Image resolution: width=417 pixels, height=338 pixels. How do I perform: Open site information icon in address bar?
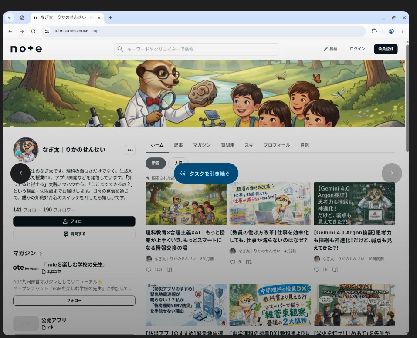(x=47, y=31)
